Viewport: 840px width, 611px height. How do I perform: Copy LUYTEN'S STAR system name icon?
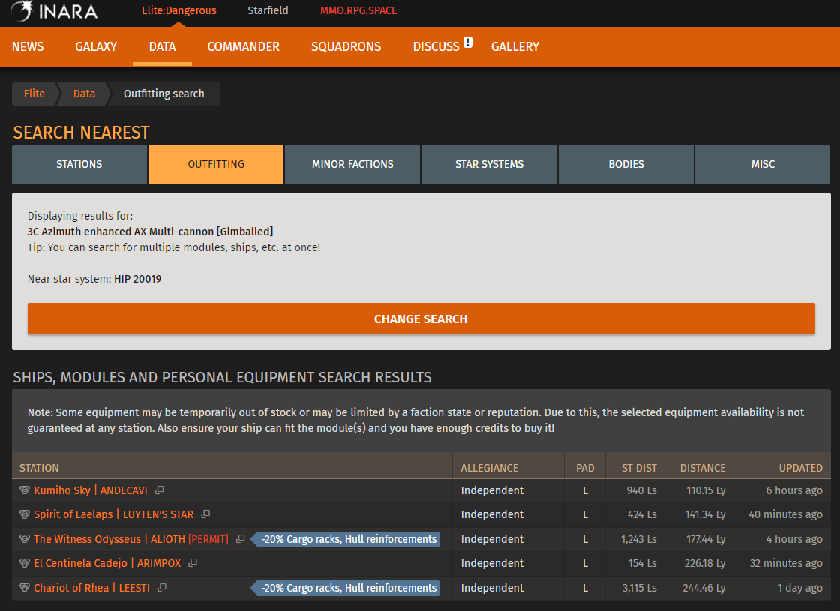(x=205, y=514)
